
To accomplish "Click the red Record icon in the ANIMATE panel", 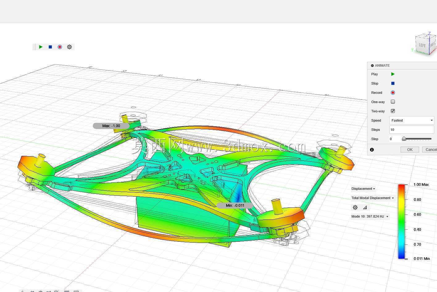I will click(x=393, y=93).
